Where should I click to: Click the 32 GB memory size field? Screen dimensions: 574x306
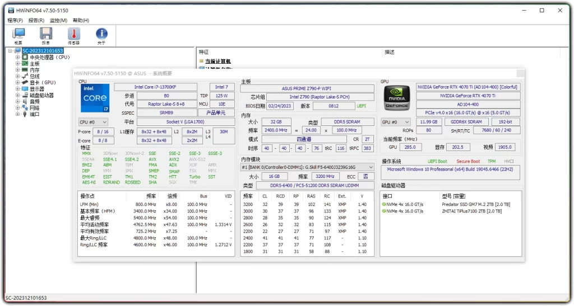(x=276, y=122)
